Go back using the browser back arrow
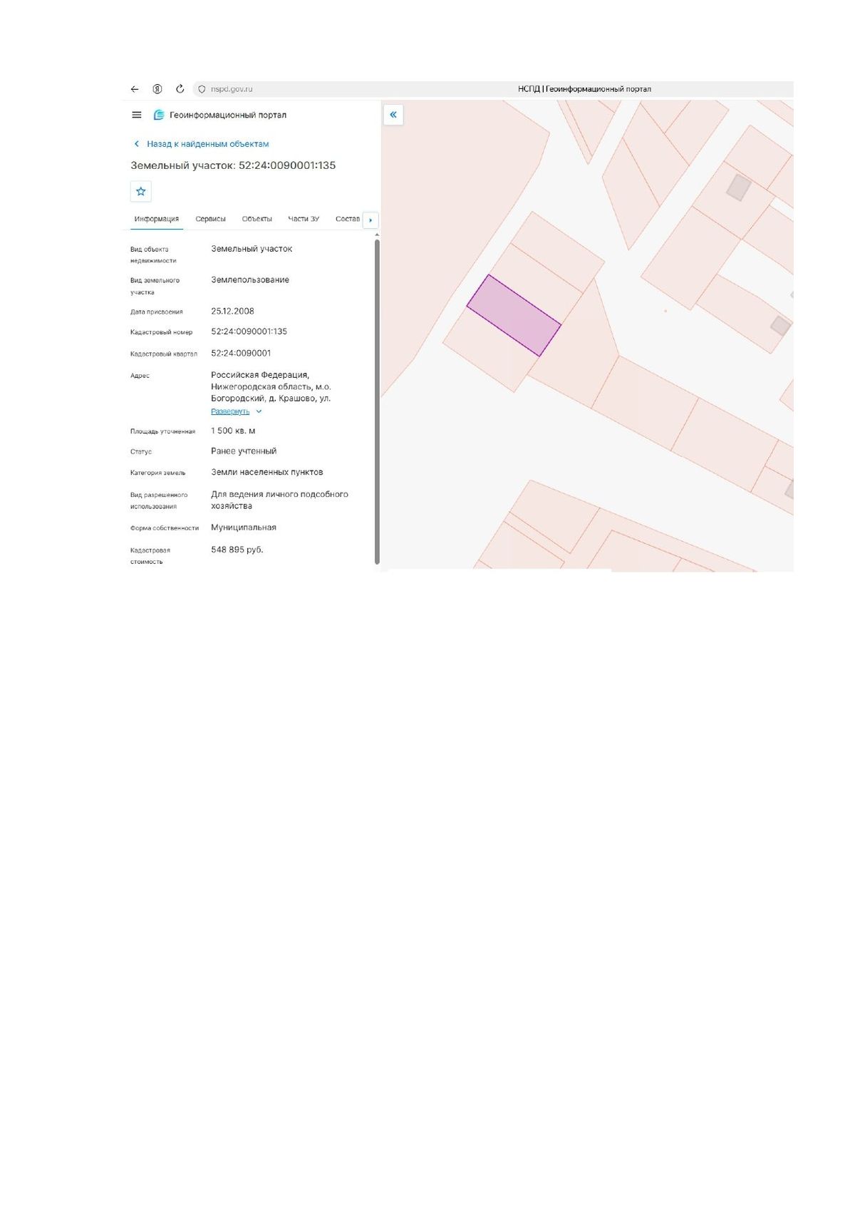This screenshot has height=1209, width=855. point(135,89)
